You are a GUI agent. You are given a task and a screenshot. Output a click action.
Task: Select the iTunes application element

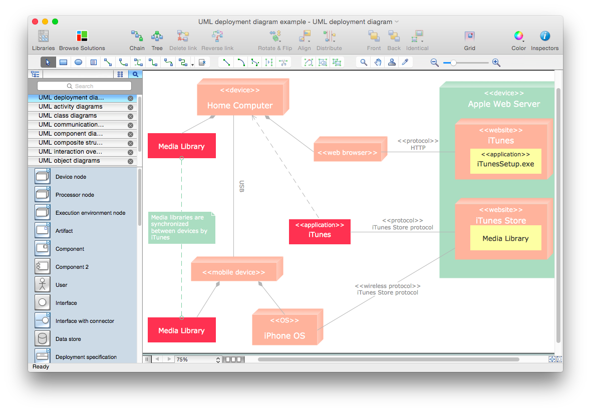[x=320, y=232]
